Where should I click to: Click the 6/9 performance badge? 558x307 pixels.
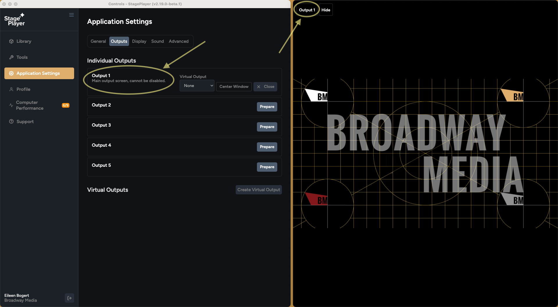pos(66,105)
